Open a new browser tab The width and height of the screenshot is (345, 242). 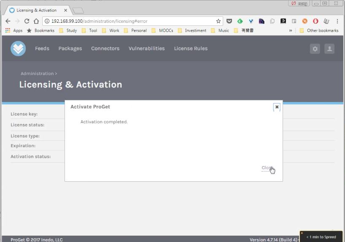[78, 11]
